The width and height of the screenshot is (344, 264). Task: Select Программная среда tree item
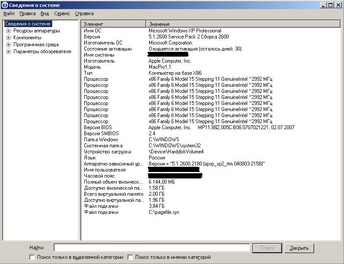(36, 45)
